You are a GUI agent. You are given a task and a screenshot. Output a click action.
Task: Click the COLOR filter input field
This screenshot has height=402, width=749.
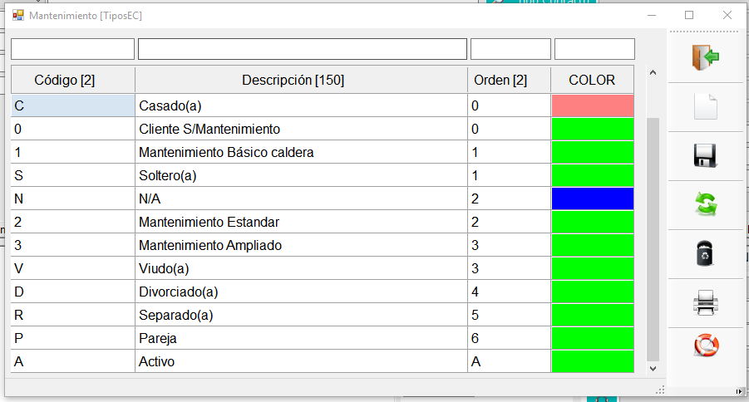coord(594,49)
